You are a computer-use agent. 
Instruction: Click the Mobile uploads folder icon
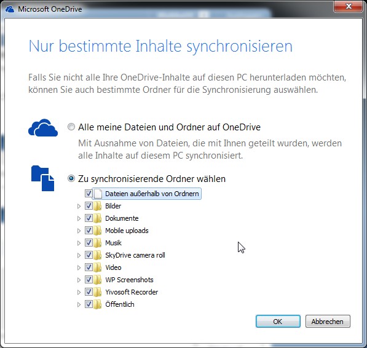click(x=98, y=231)
